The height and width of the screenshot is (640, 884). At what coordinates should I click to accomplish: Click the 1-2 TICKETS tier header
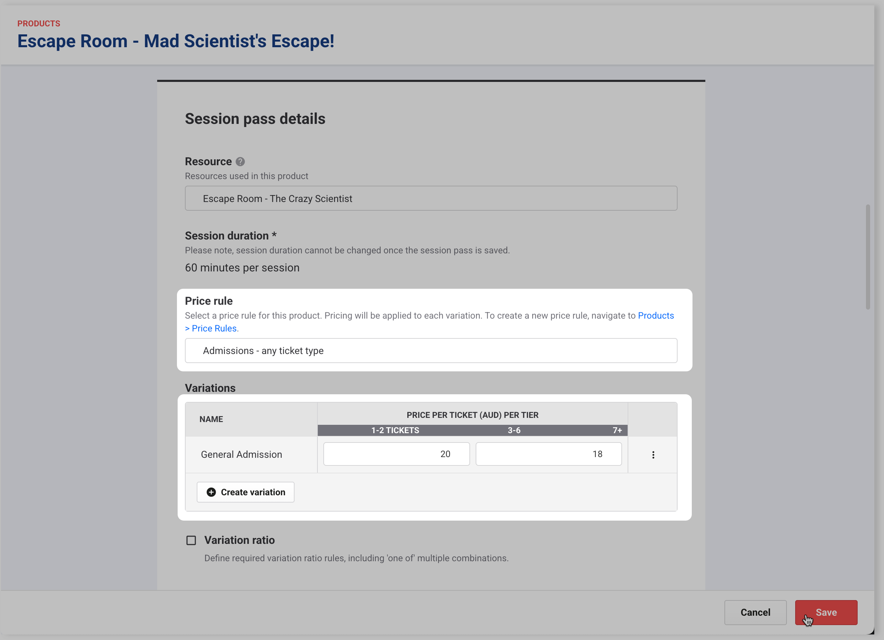pyautogui.click(x=395, y=430)
